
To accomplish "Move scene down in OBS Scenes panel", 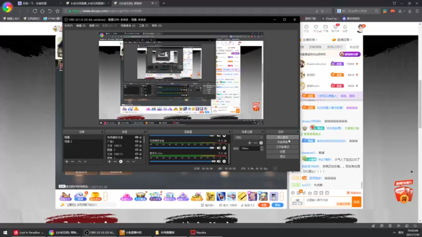I will tap(85, 162).
